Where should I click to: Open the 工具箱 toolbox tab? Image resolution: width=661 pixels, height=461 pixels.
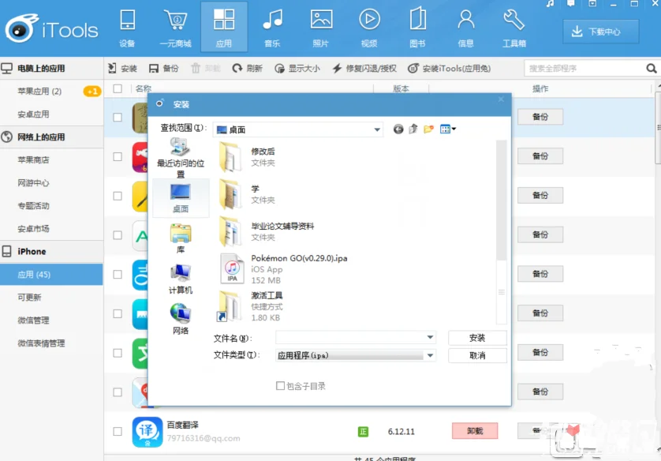click(x=513, y=28)
